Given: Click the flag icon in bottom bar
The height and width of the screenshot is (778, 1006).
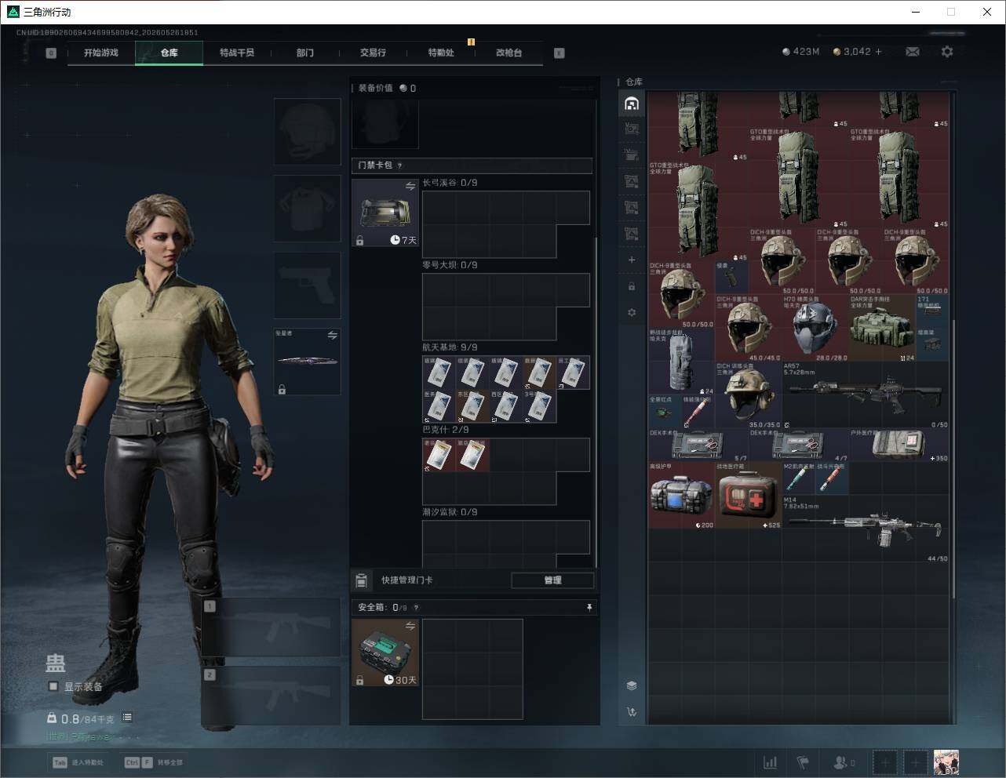Looking at the screenshot, I should click(803, 762).
